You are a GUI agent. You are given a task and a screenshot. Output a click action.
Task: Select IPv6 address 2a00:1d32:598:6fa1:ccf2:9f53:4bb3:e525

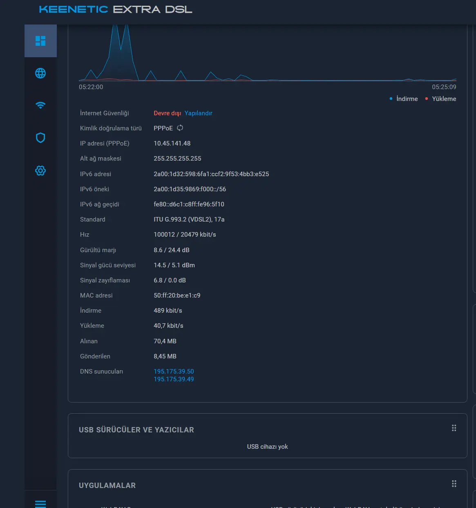(x=211, y=174)
